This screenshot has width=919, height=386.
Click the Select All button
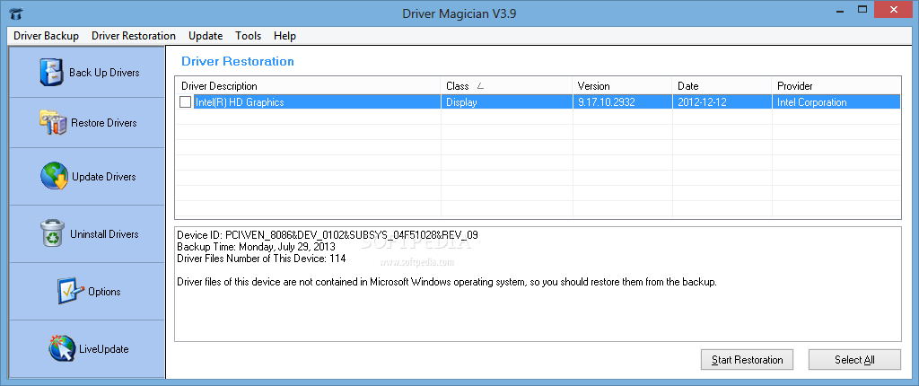click(854, 360)
